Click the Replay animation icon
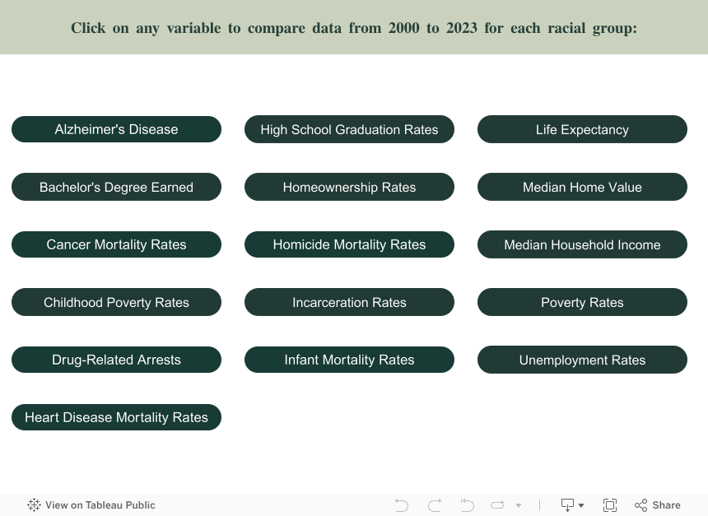The width and height of the screenshot is (708, 516). click(497, 505)
